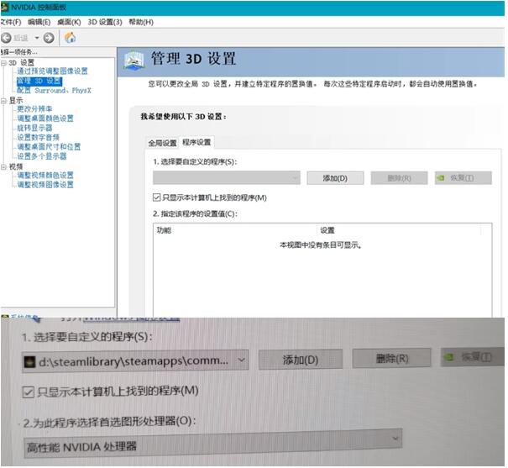Click the 管理 3D 设置 header icon

tap(134, 60)
